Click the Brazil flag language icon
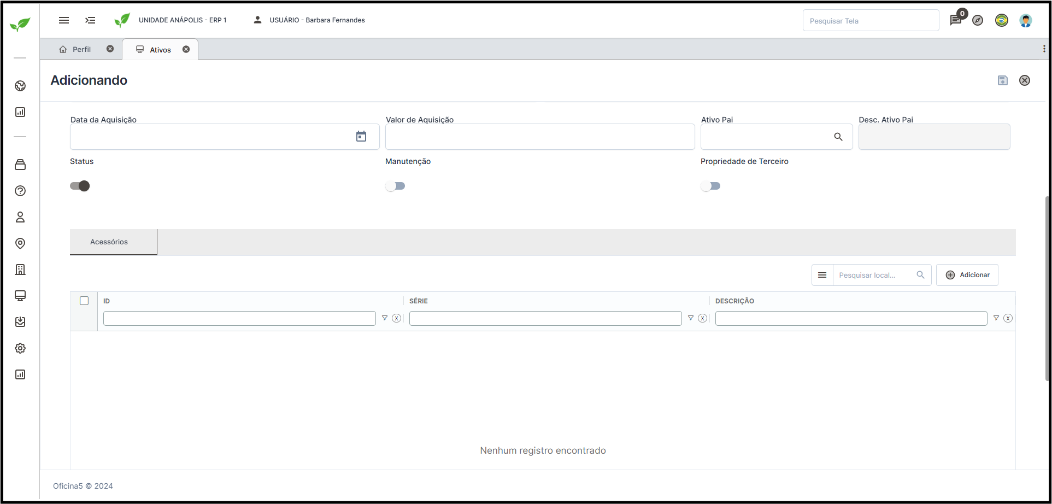1052x504 pixels. pyautogui.click(x=1002, y=20)
